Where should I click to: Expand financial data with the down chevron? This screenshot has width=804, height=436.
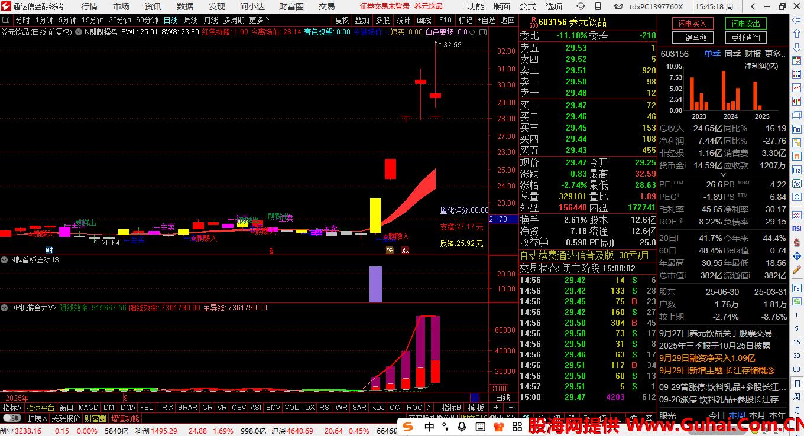coord(722,175)
